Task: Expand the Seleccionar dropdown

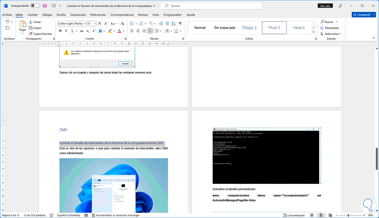Action: click(x=340, y=34)
